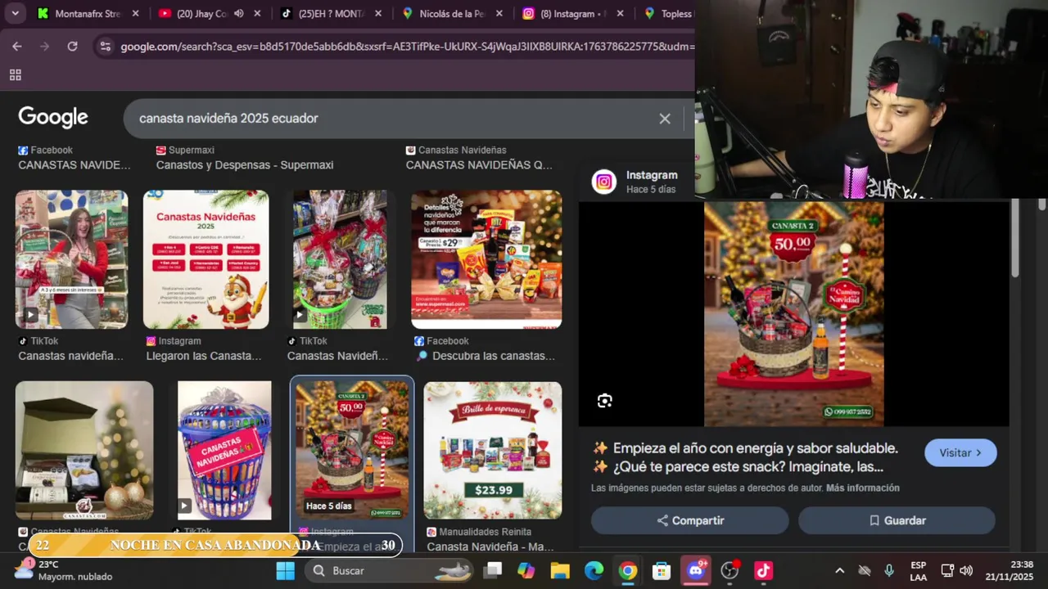Open Discord from the taskbar
The image size is (1048, 589).
(696, 570)
